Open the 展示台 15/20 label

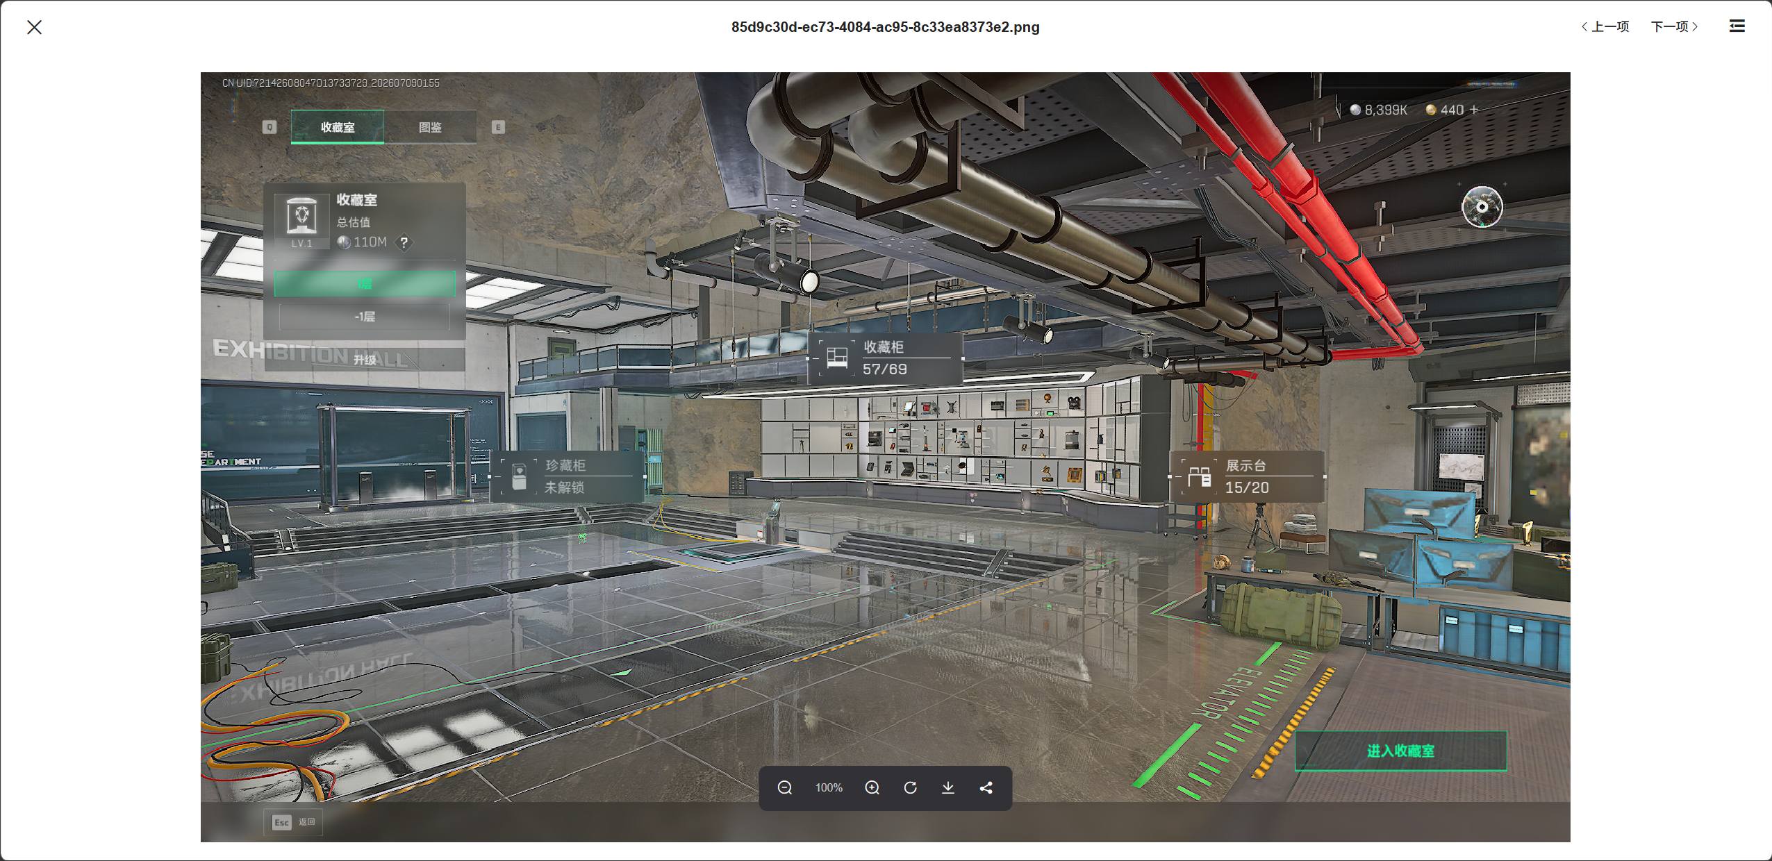1247,476
